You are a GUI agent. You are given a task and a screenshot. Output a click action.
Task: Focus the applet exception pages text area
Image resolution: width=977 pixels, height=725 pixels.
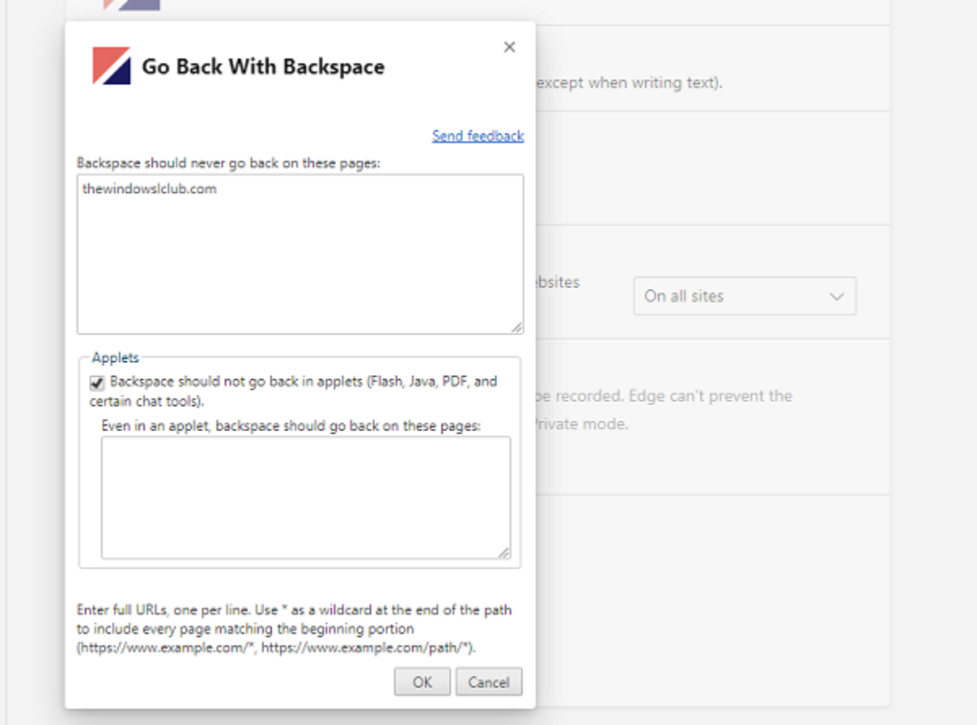(x=305, y=497)
